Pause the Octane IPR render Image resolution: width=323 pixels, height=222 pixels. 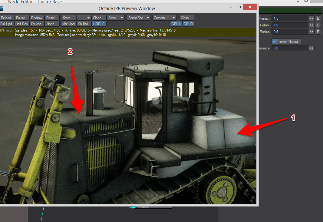pos(21,18)
